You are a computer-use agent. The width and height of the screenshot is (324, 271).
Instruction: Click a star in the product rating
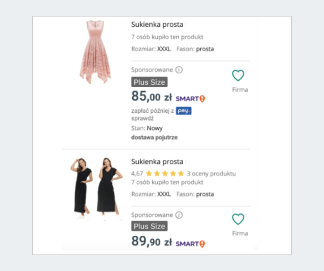pyautogui.click(x=165, y=174)
